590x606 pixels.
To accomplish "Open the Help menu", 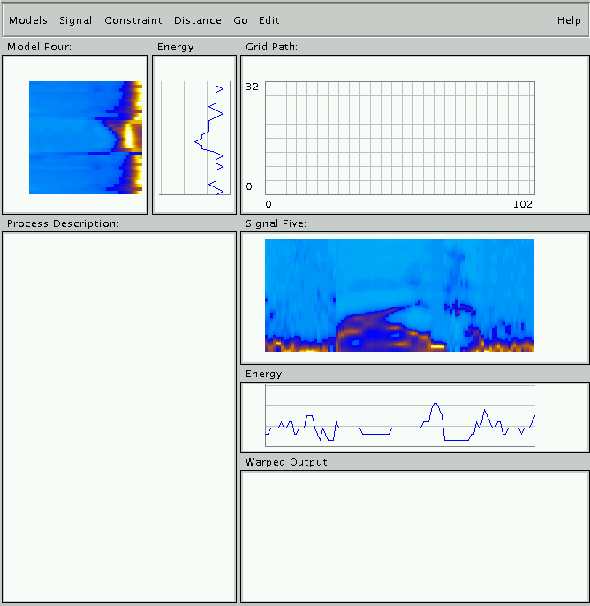I will coord(569,20).
